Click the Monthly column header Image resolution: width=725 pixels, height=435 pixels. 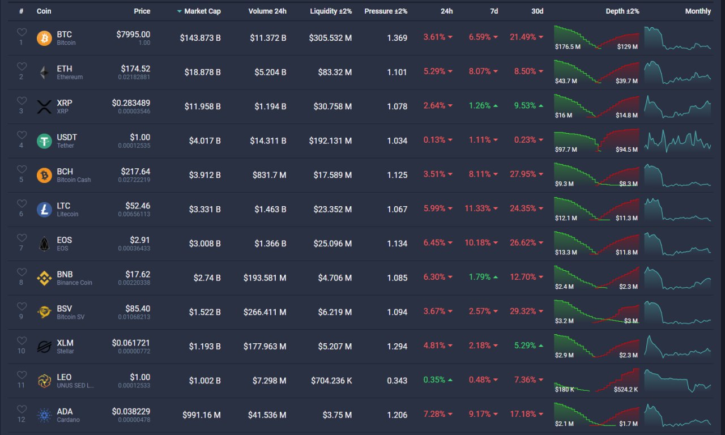pos(698,11)
